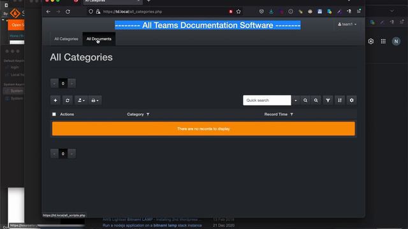
Task: Open the 'Run a nodejs application on a bitnami lamp' link
Action: click(152, 225)
